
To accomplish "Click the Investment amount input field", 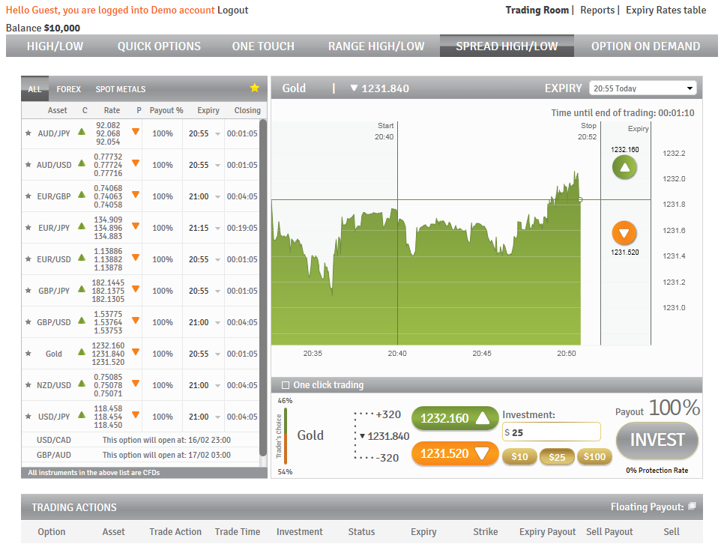I will [552, 432].
